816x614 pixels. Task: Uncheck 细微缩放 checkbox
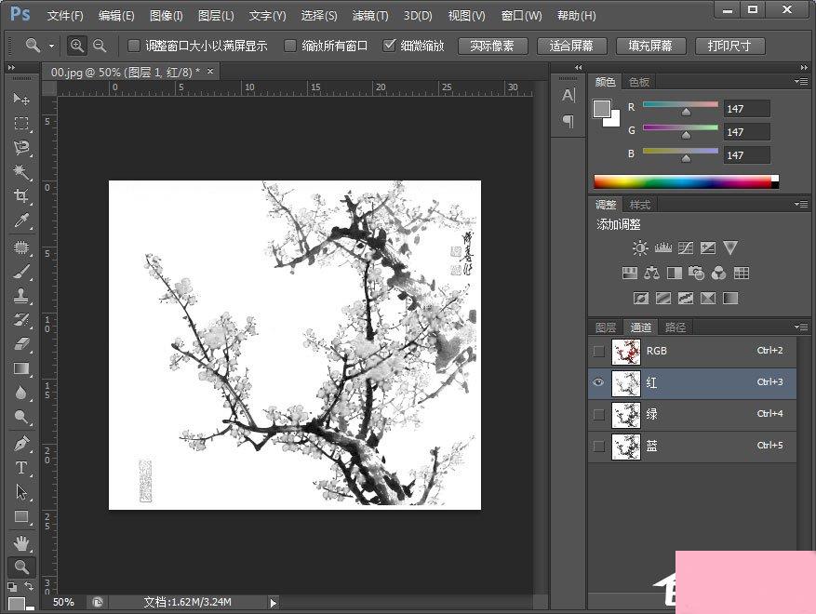(x=389, y=46)
